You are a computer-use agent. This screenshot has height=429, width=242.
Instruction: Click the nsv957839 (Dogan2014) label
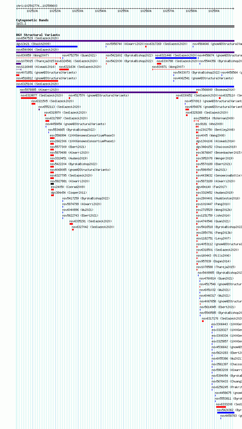(x=213, y=261)
